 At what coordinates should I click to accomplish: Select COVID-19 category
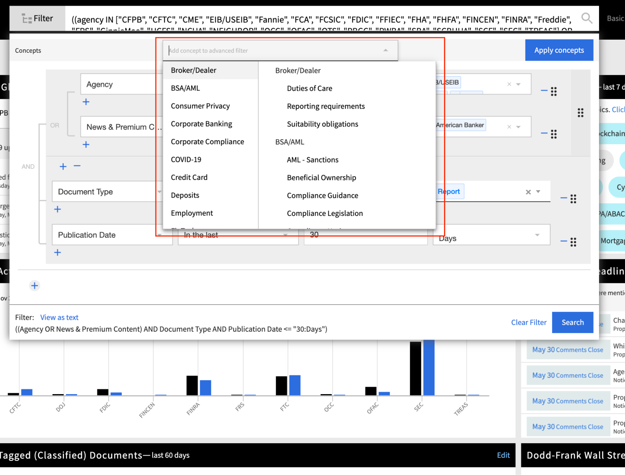[210, 159]
